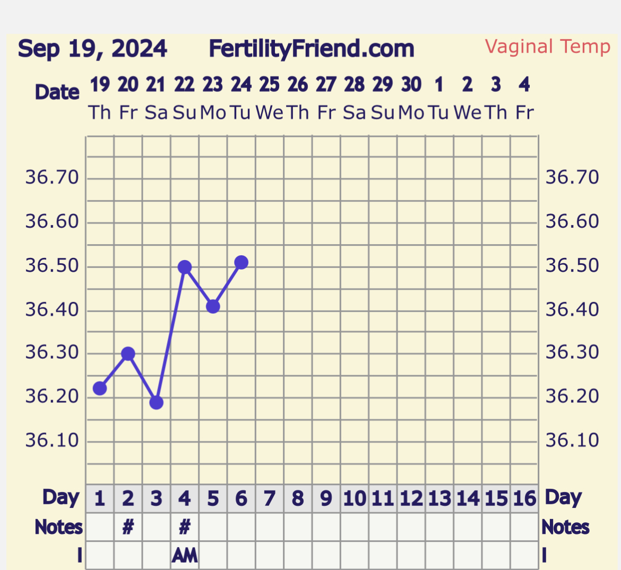The height and width of the screenshot is (570, 621).
Task: Select the day 5 temperature point at 36.41
Action: click(213, 306)
